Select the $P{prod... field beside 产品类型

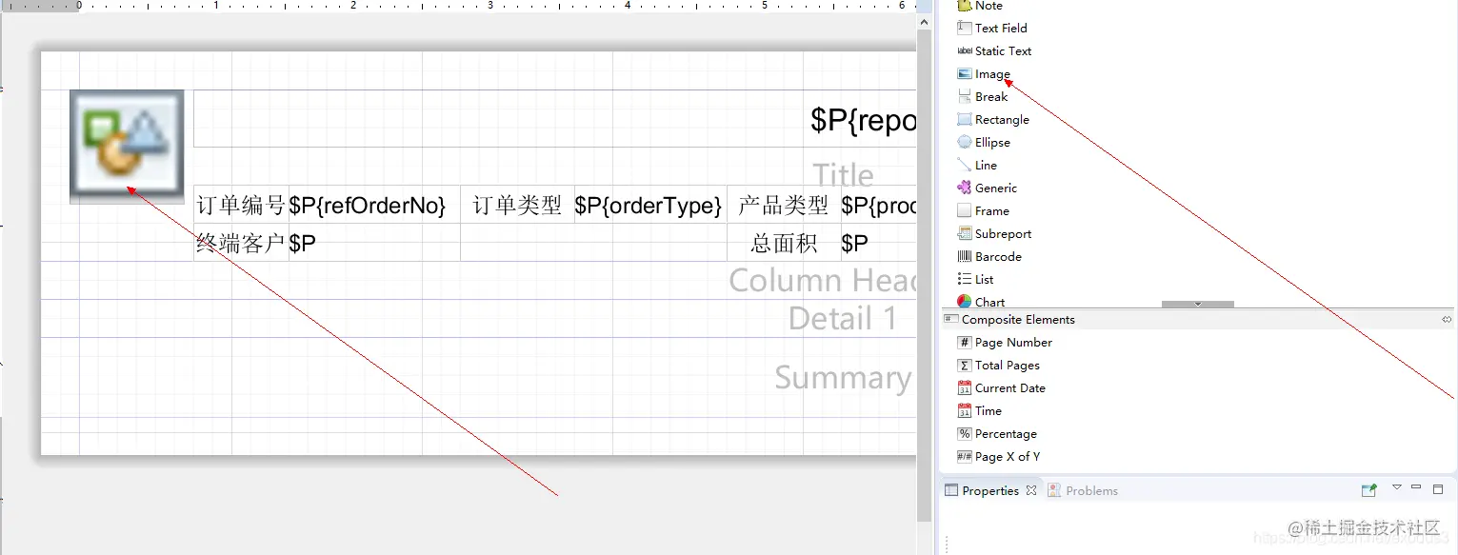pos(878,205)
